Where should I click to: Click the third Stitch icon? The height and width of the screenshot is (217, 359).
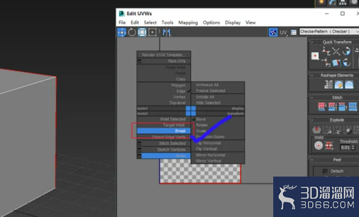click(x=342, y=107)
